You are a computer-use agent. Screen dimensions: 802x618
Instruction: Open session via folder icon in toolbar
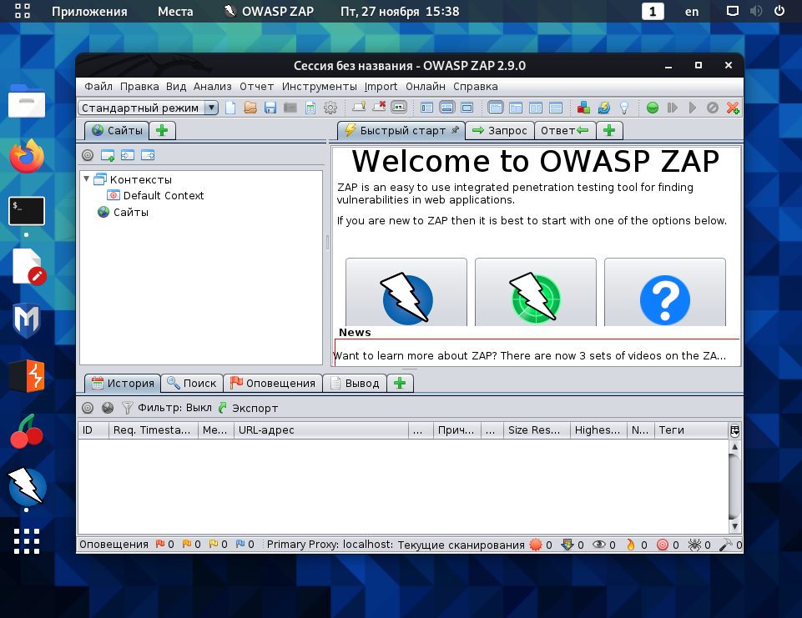250,108
